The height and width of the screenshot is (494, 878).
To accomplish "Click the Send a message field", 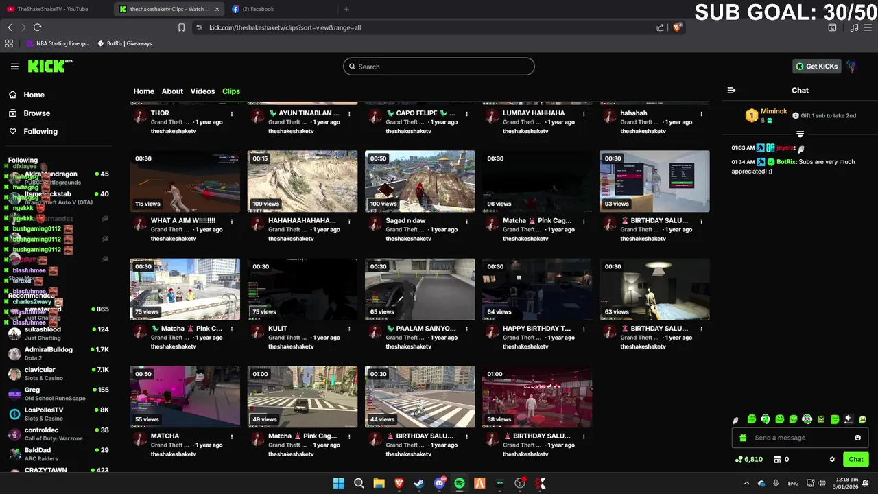I will (x=800, y=438).
